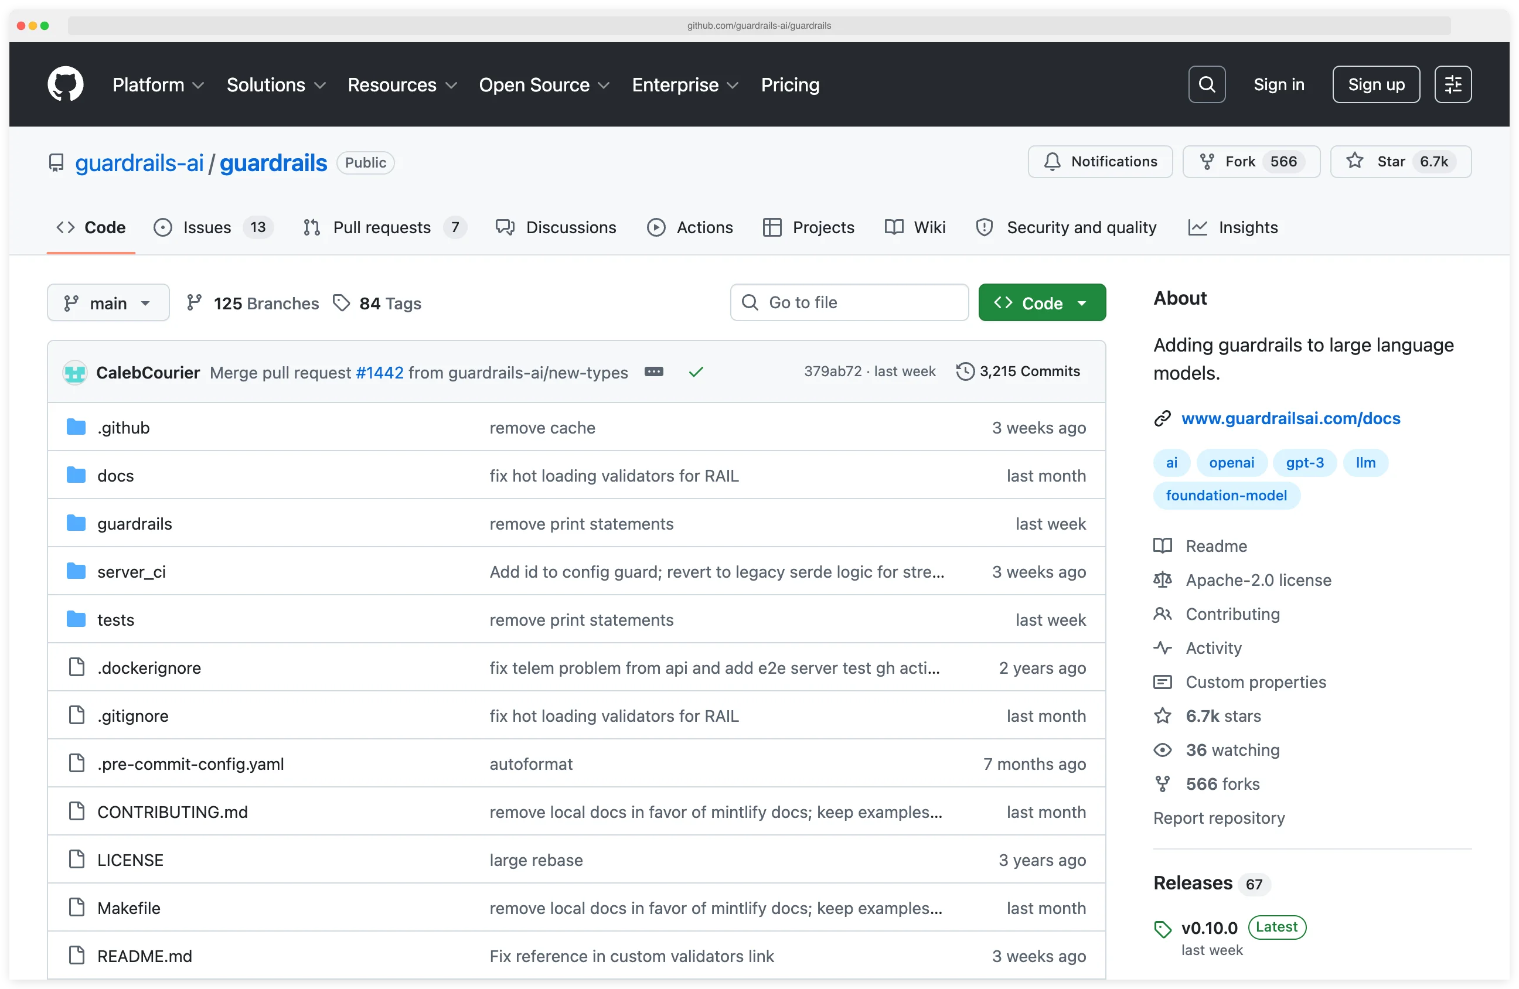Open the Readme book icon

point(1162,546)
